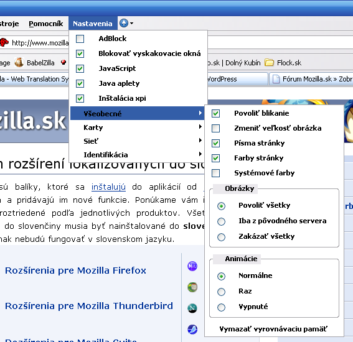Select Iba z pôvodného servera radio
The image size is (353, 342).
(x=221, y=221)
